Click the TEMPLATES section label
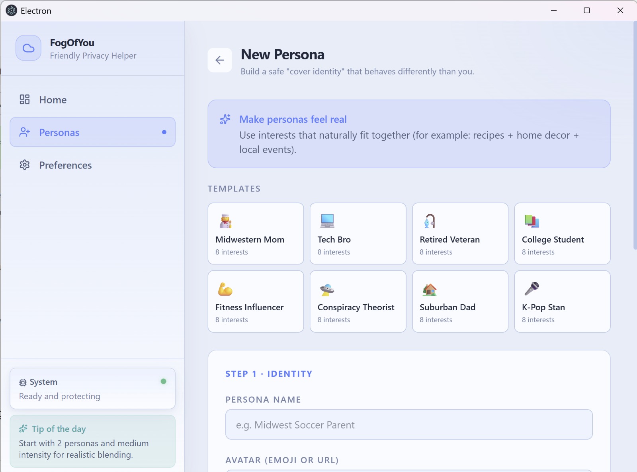Screen dimensions: 637x472 tap(234, 189)
